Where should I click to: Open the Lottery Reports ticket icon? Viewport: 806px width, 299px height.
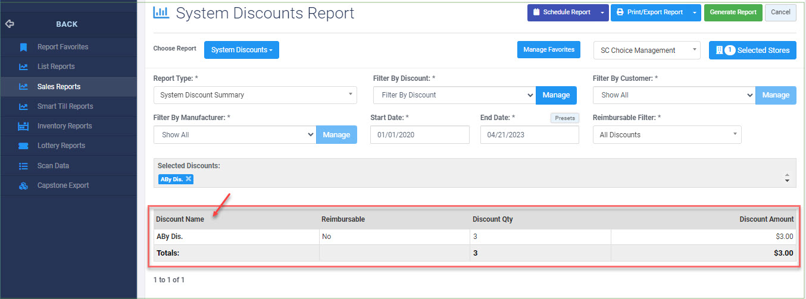point(23,146)
